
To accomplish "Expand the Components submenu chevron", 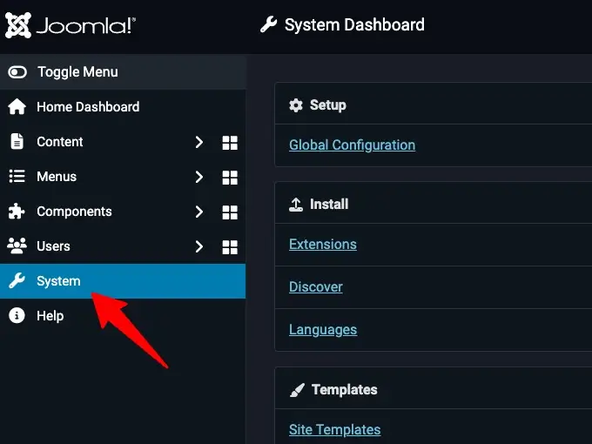I will point(199,212).
